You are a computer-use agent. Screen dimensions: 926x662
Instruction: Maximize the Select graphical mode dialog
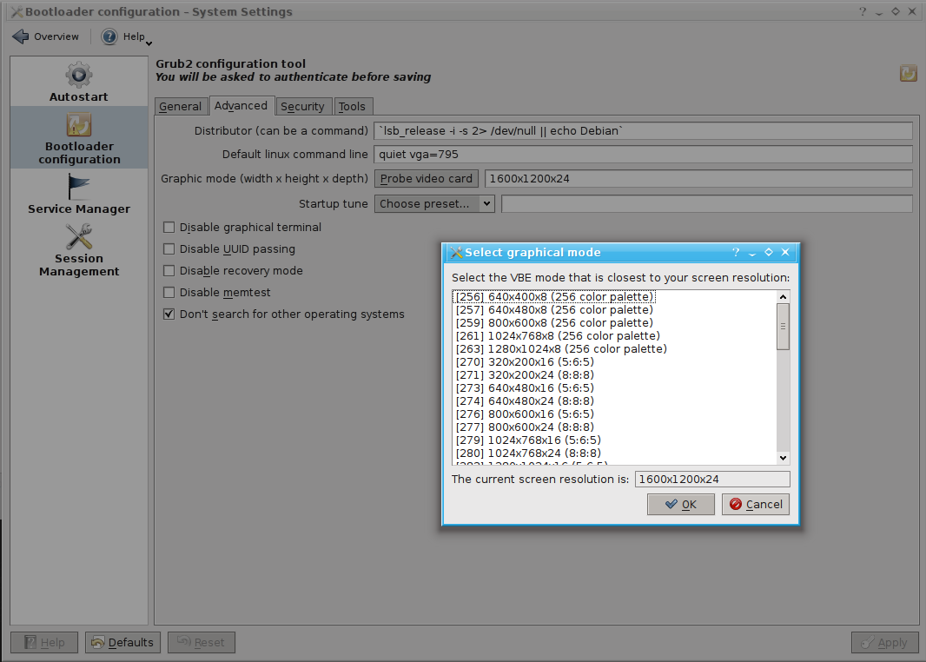pyautogui.click(x=768, y=252)
